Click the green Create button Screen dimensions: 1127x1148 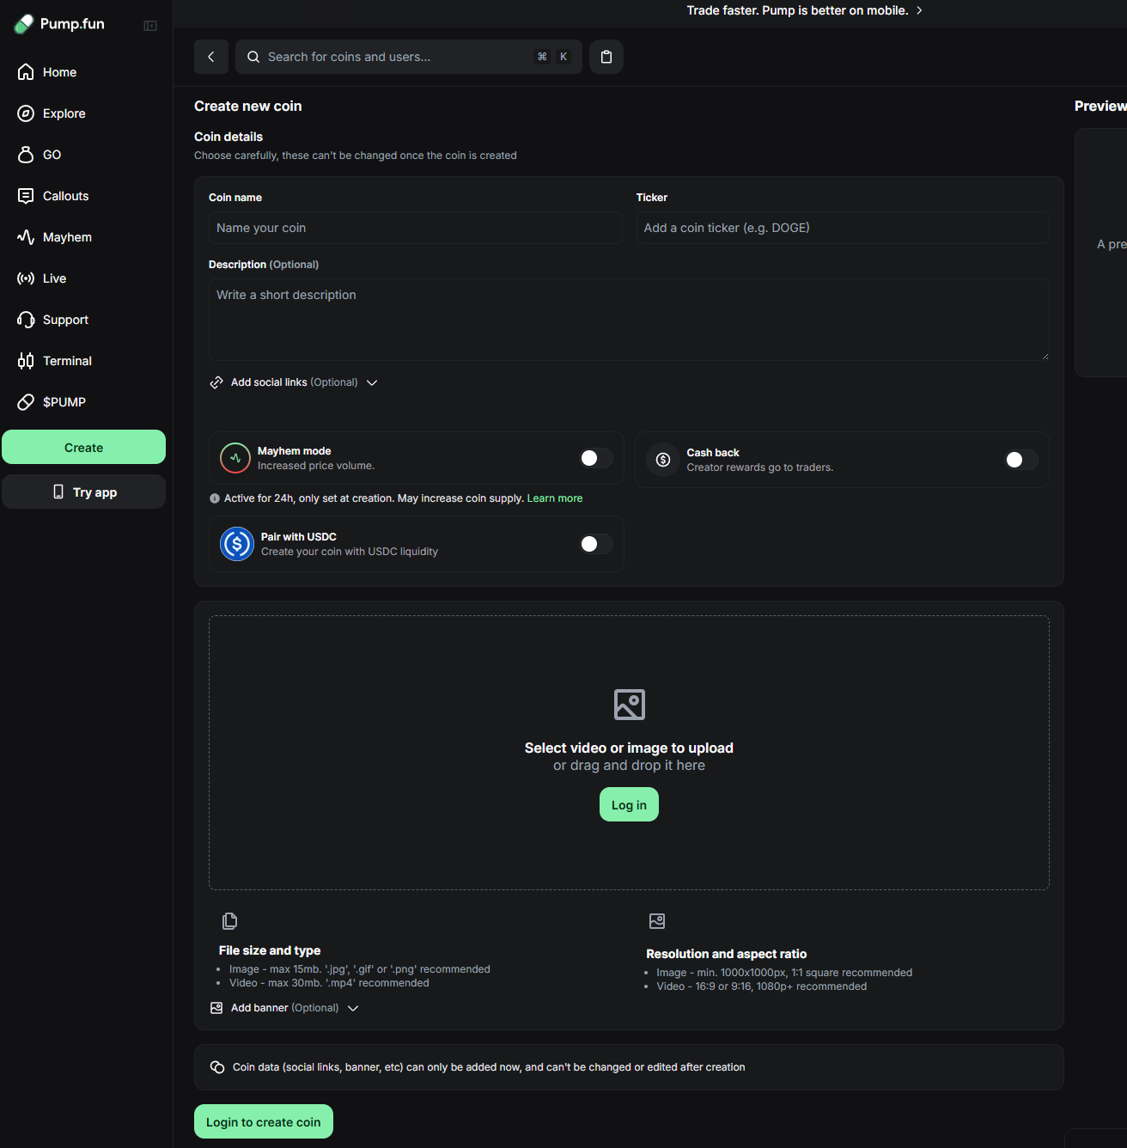coord(83,447)
